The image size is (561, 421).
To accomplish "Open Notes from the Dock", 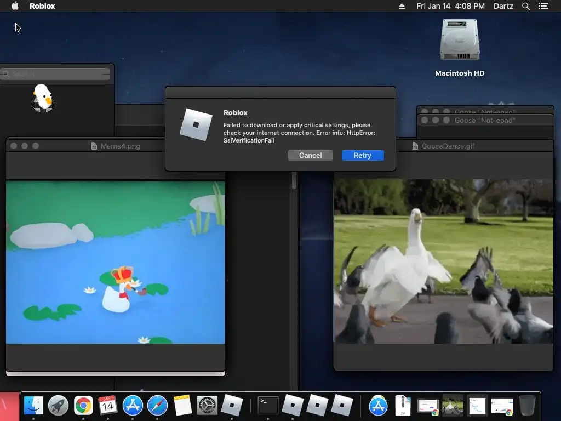I will point(182,406).
